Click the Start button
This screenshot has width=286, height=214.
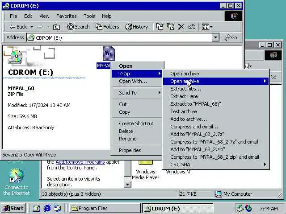(x=13, y=208)
